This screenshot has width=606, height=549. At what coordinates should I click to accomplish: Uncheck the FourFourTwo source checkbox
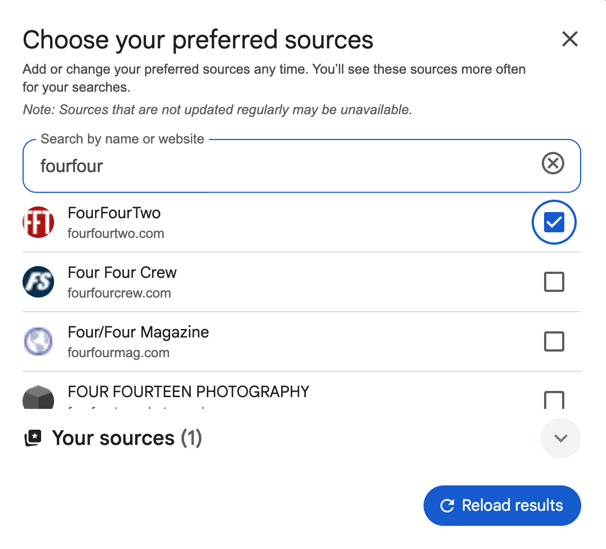pos(554,222)
